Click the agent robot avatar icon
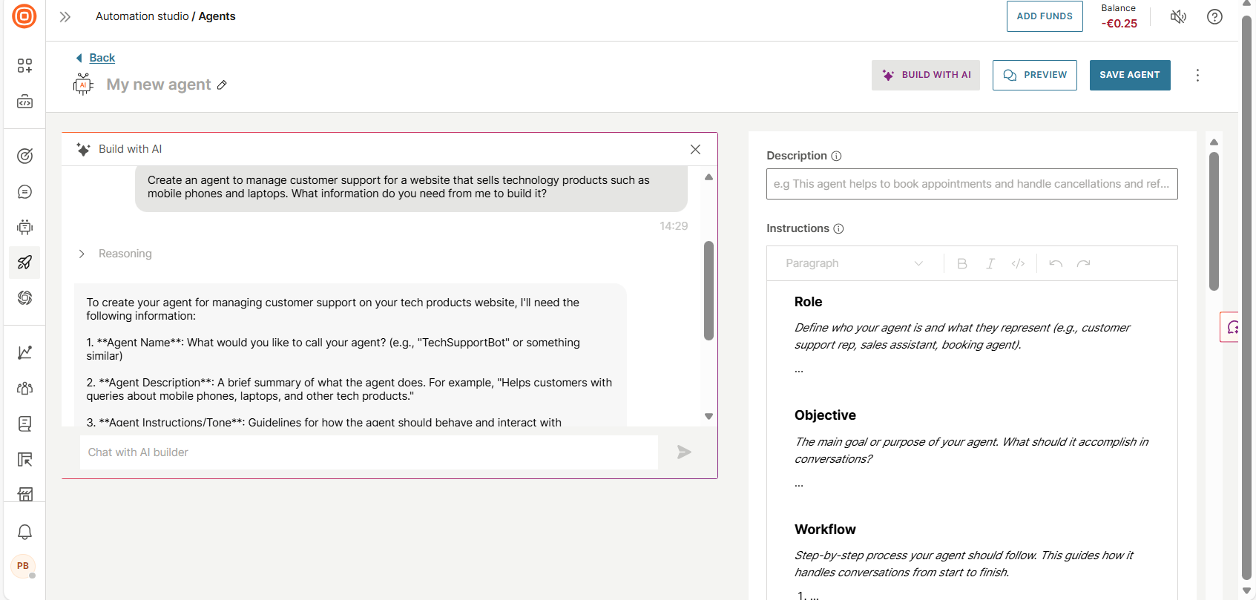1256x600 pixels. [83, 85]
